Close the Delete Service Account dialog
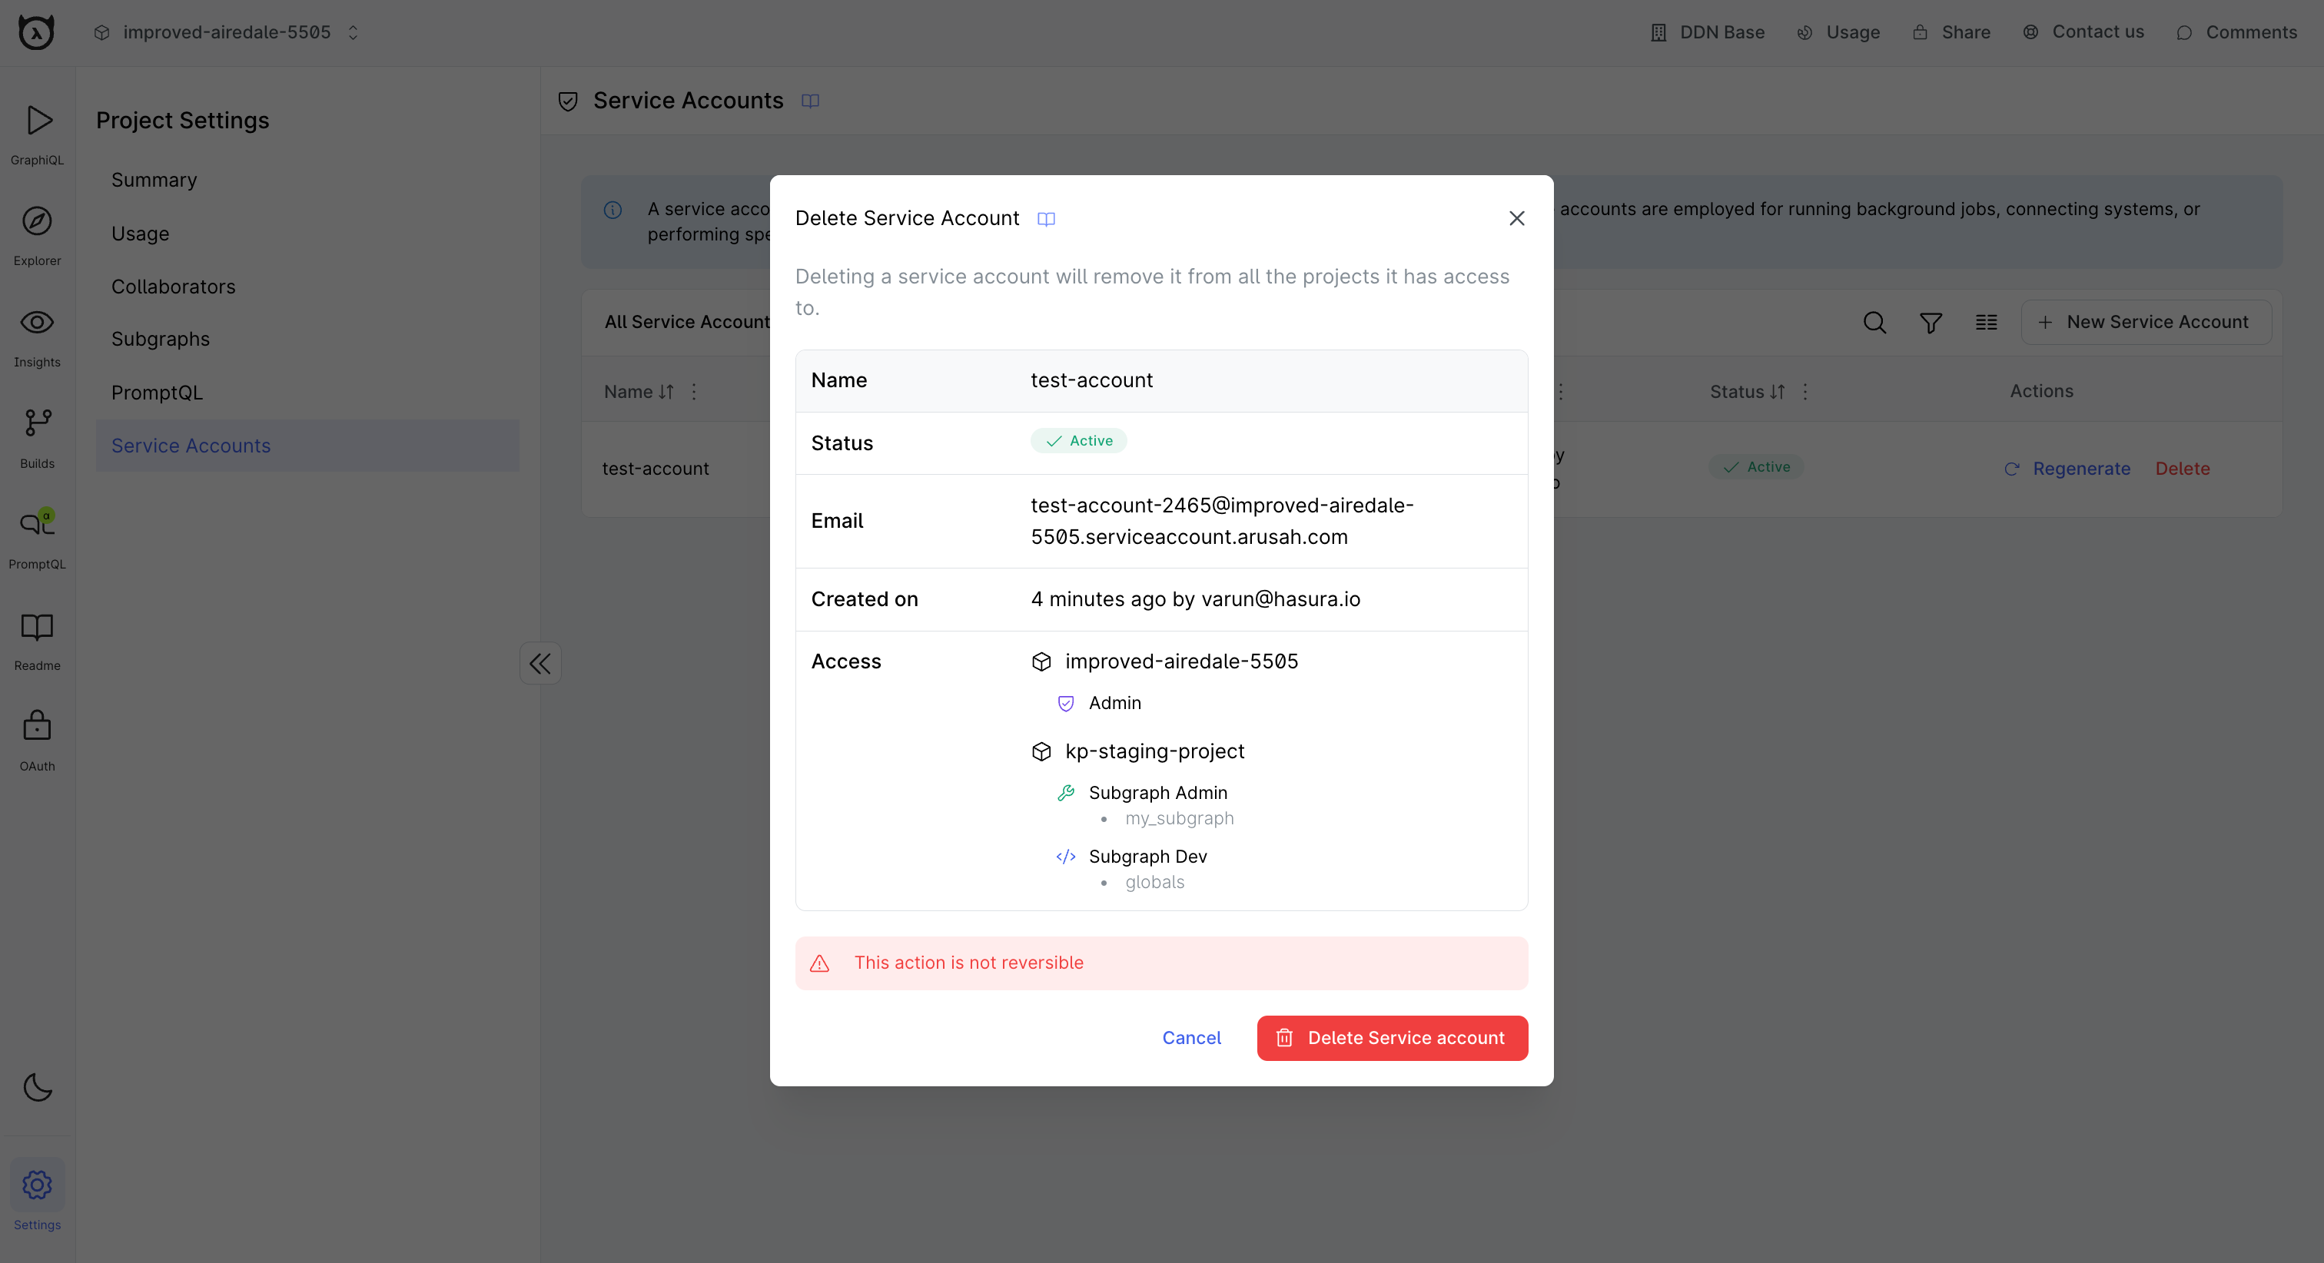The image size is (2324, 1263). (1516, 218)
